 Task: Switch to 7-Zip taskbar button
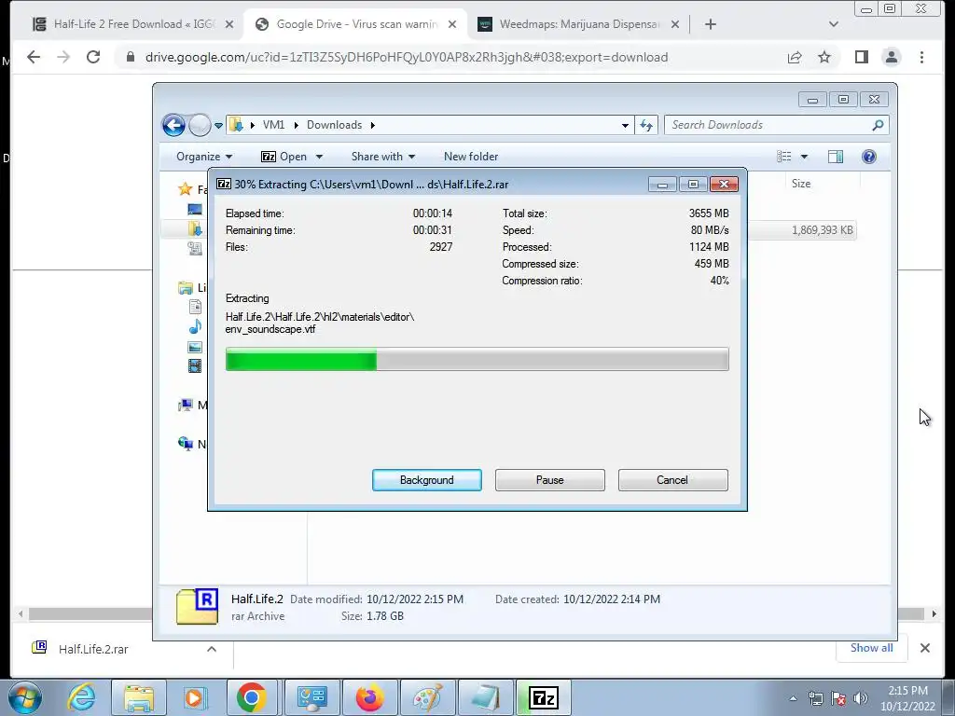[x=544, y=697]
